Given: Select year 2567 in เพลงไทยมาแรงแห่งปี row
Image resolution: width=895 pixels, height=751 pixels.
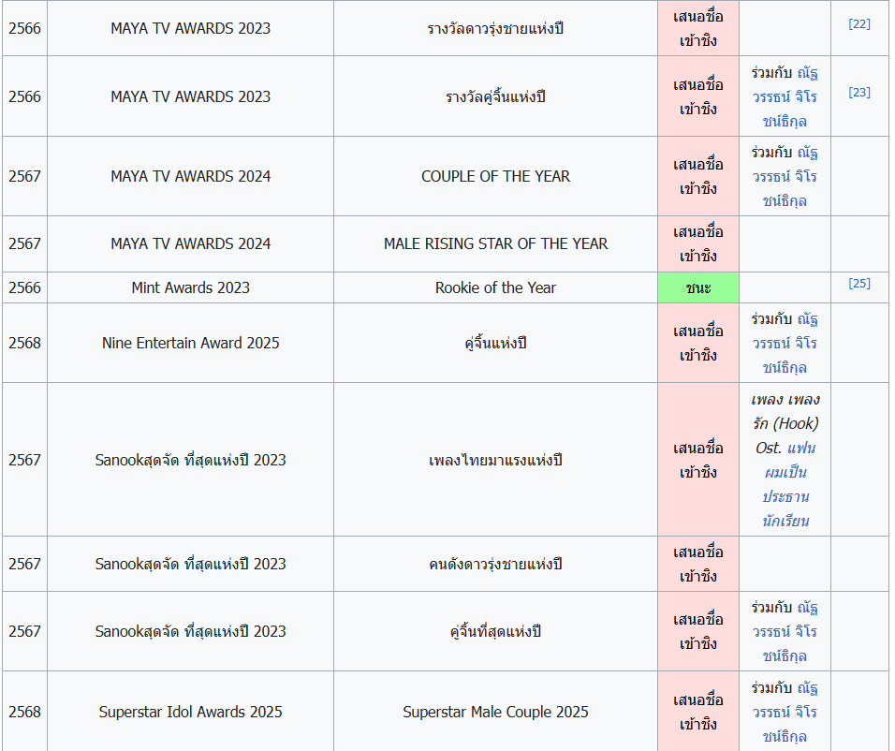Looking at the screenshot, I should [24, 460].
